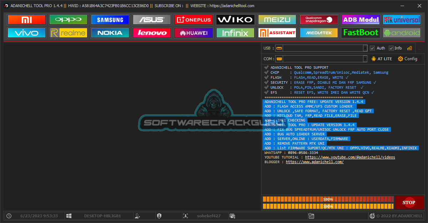Click the USB port icon
The height and width of the screenshot is (223, 428).
[279, 48]
